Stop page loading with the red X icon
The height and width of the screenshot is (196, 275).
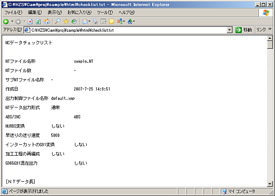coord(30,22)
